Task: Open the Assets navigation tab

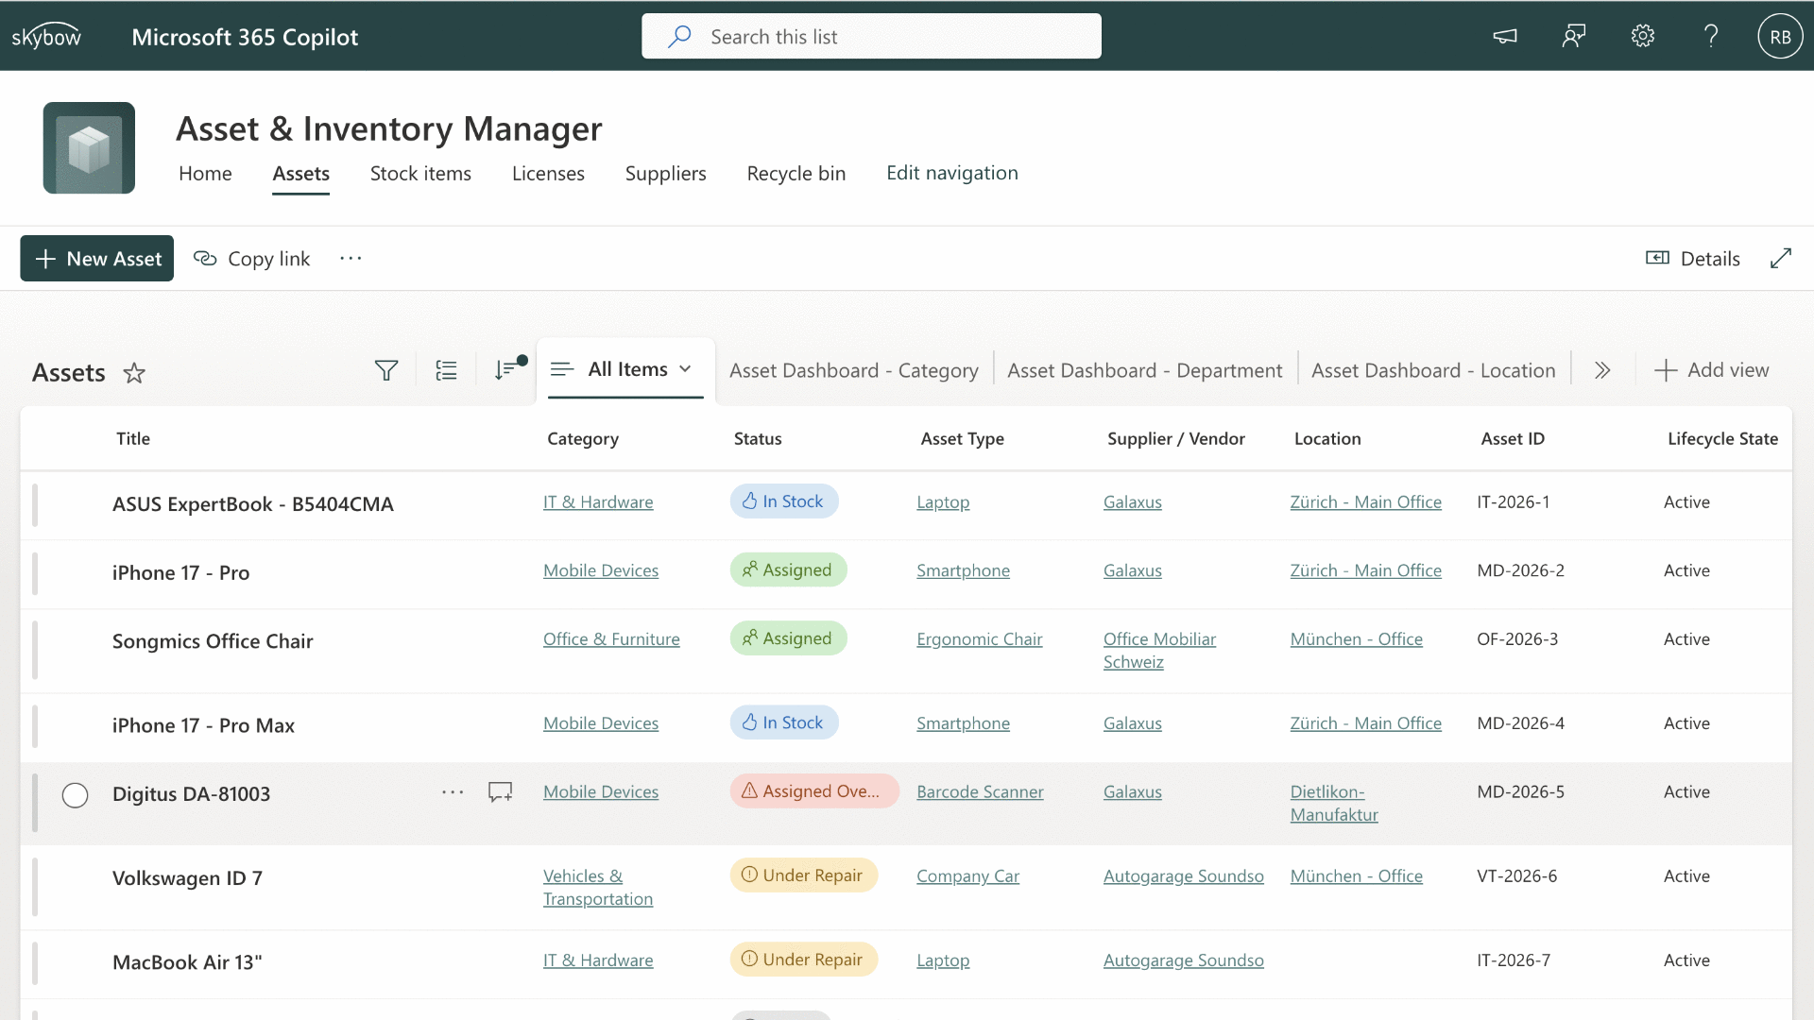Action: 301,173
